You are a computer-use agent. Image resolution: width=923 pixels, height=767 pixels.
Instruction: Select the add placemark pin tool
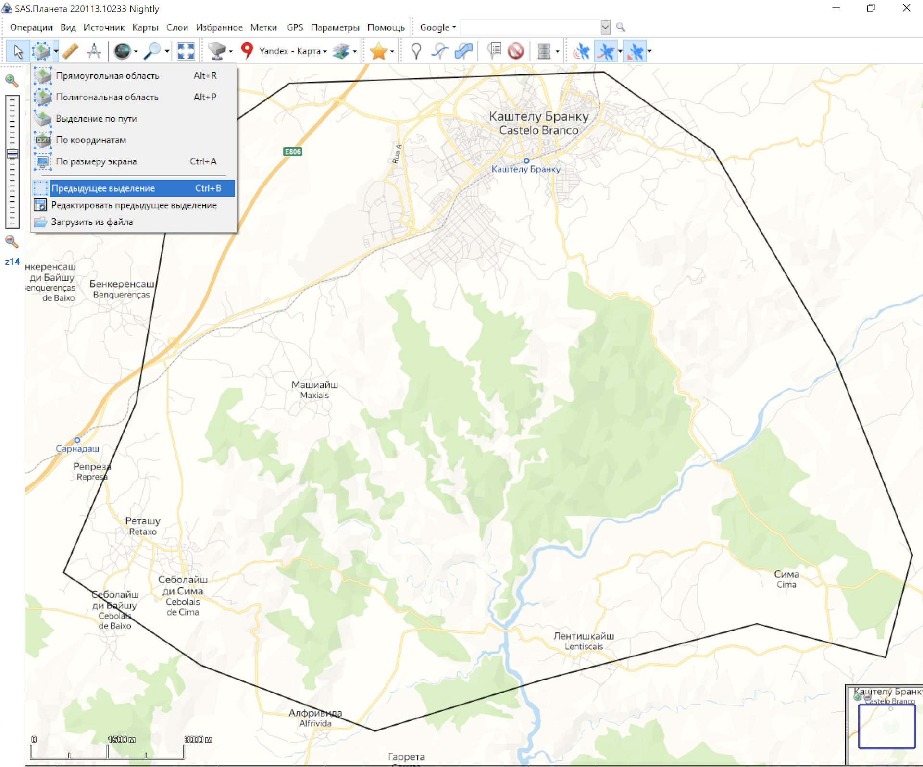tap(416, 51)
